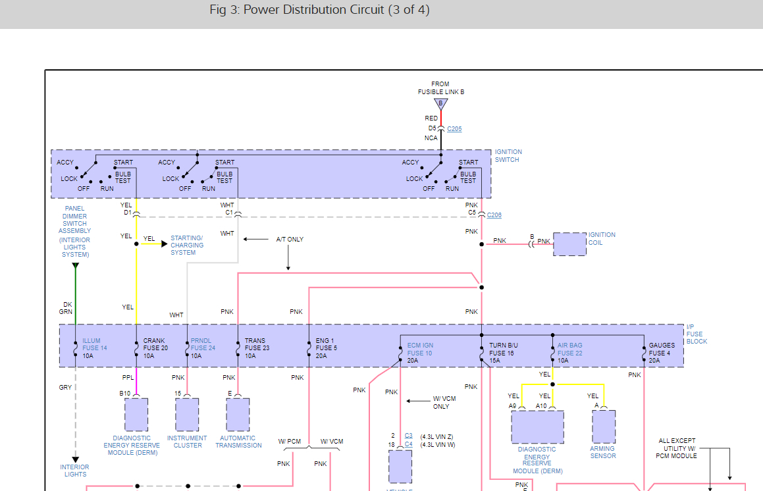Screen dimensions: 763x491
Task: Click the Interior Lights label
Action: [75, 471]
